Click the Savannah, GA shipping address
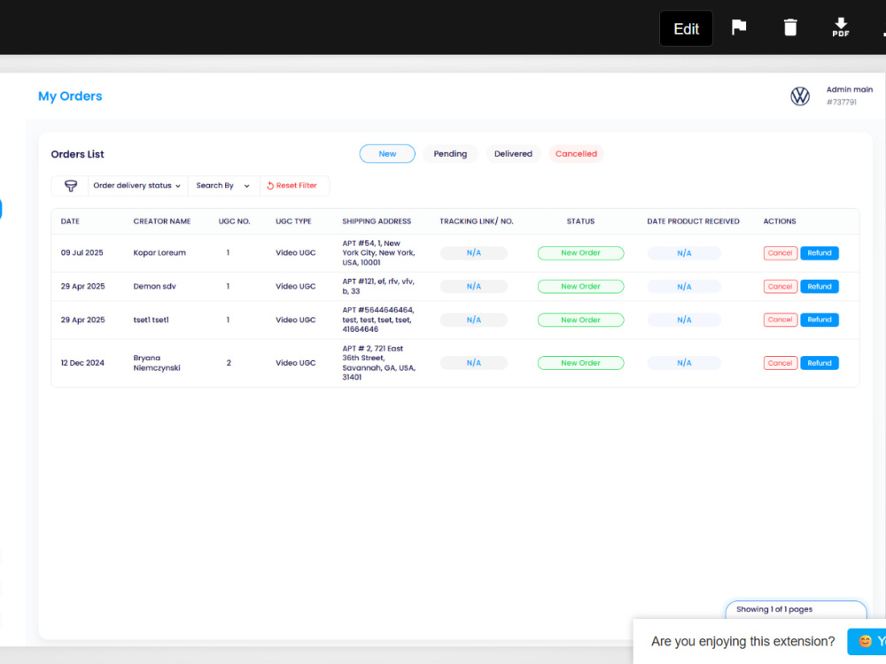Image resolution: width=886 pixels, height=664 pixels. 378,363
